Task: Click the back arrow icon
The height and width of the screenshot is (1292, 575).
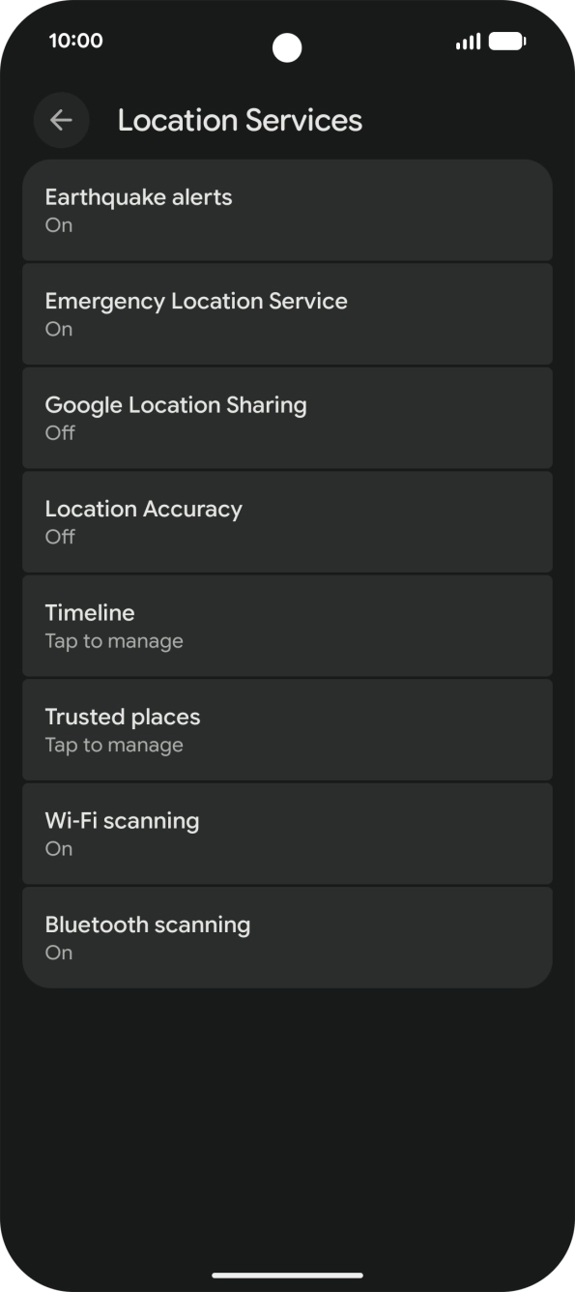Action: coord(61,120)
